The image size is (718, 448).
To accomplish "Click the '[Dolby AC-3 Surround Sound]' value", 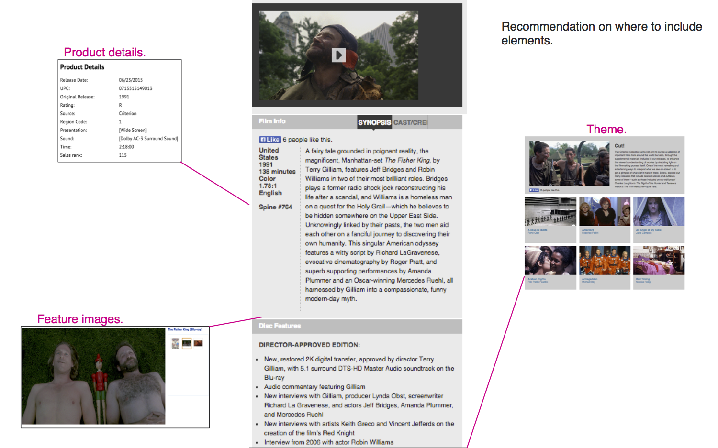I will 148,139.
